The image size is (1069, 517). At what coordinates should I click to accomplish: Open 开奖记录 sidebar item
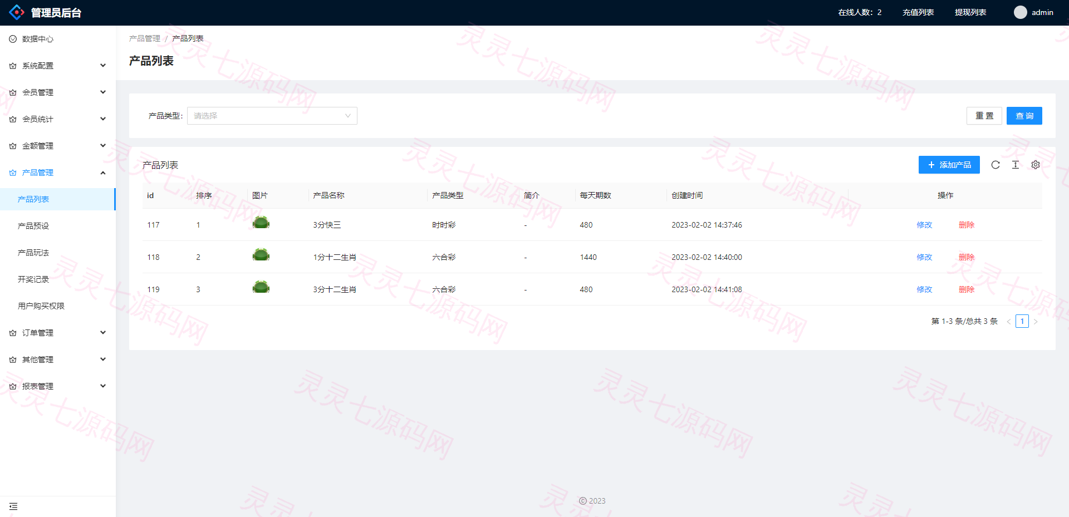pos(58,279)
